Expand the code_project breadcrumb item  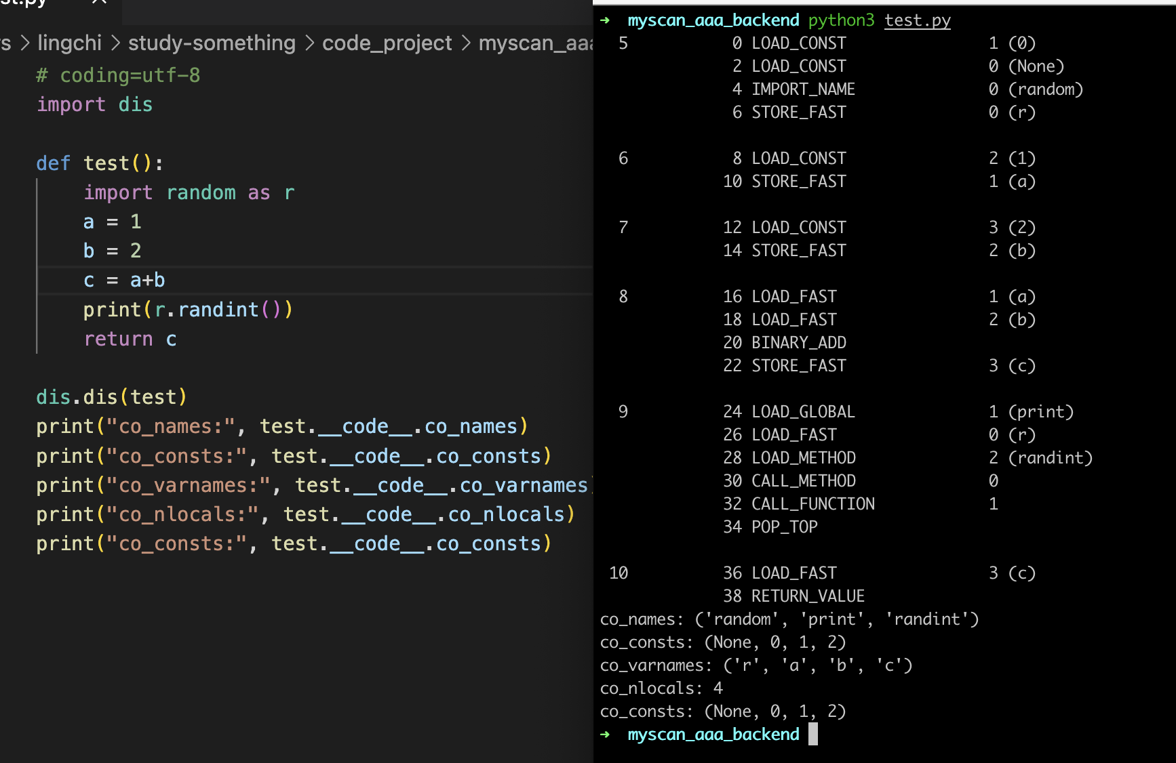(387, 43)
